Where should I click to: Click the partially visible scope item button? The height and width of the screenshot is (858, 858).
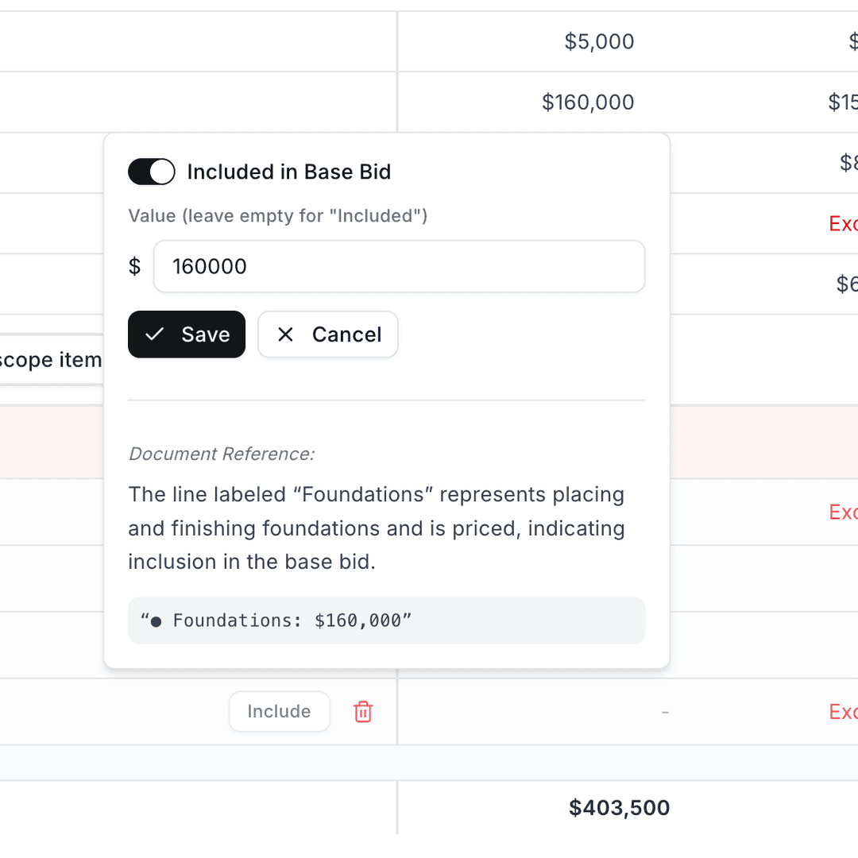[x=49, y=360]
